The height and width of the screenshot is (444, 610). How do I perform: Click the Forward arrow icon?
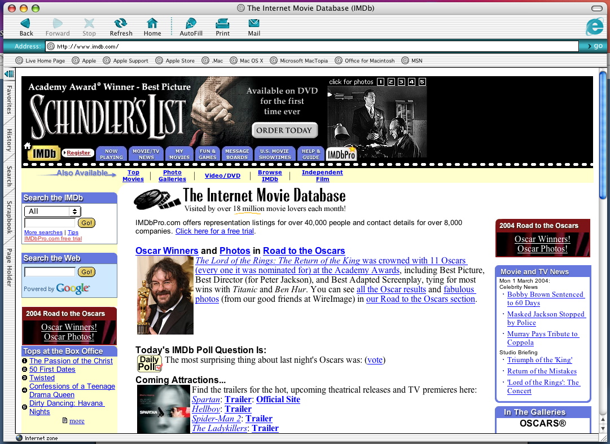(x=58, y=23)
